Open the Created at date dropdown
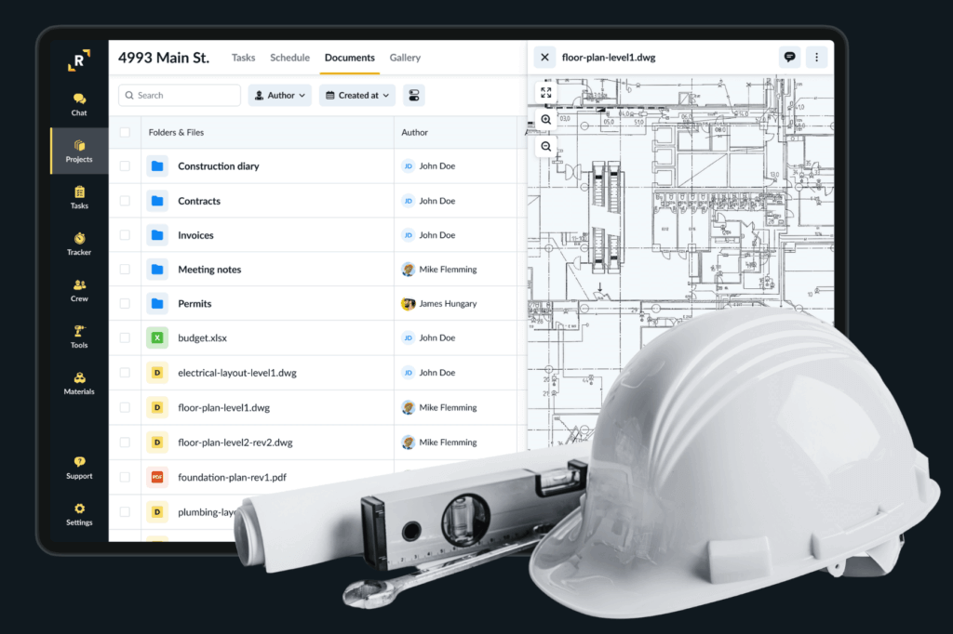The width and height of the screenshot is (953, 634). [357, 96]
